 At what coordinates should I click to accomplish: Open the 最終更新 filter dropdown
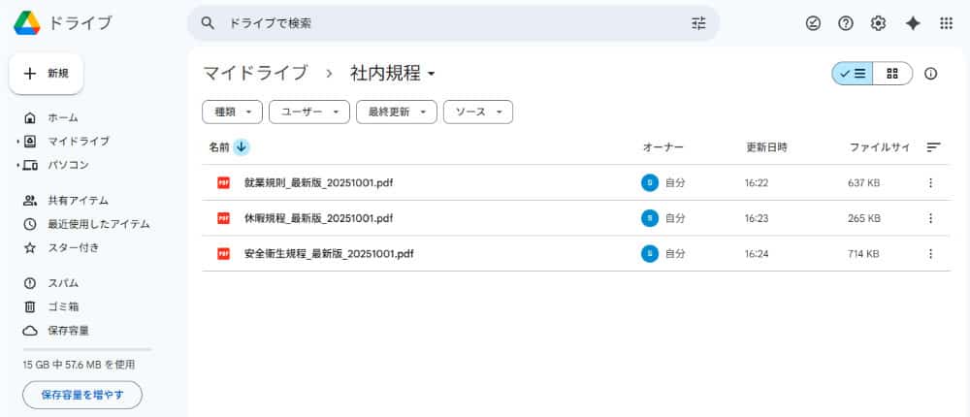coord(397,112)
